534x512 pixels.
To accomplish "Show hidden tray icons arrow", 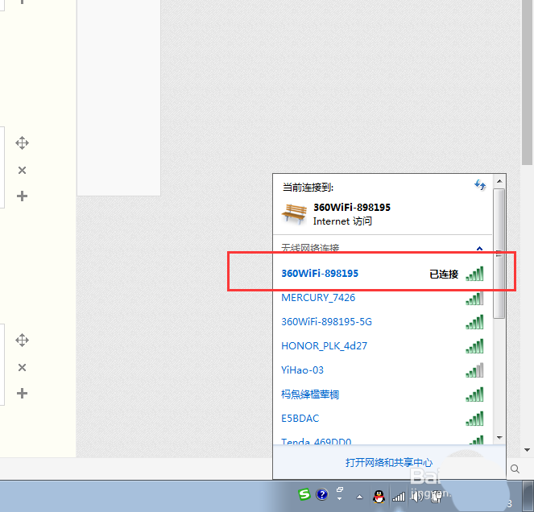I will (360, 497).
